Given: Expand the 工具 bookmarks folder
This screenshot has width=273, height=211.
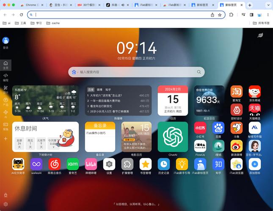Looking at the screenshot, I should coord(20,23).
